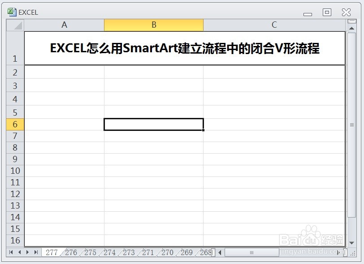This screenshot has width=364, height=264.
Task: Select row 5 header
Action: 15,112
